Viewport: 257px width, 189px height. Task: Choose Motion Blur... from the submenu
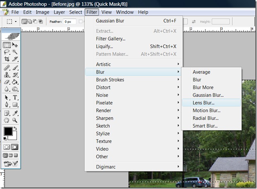211,110
